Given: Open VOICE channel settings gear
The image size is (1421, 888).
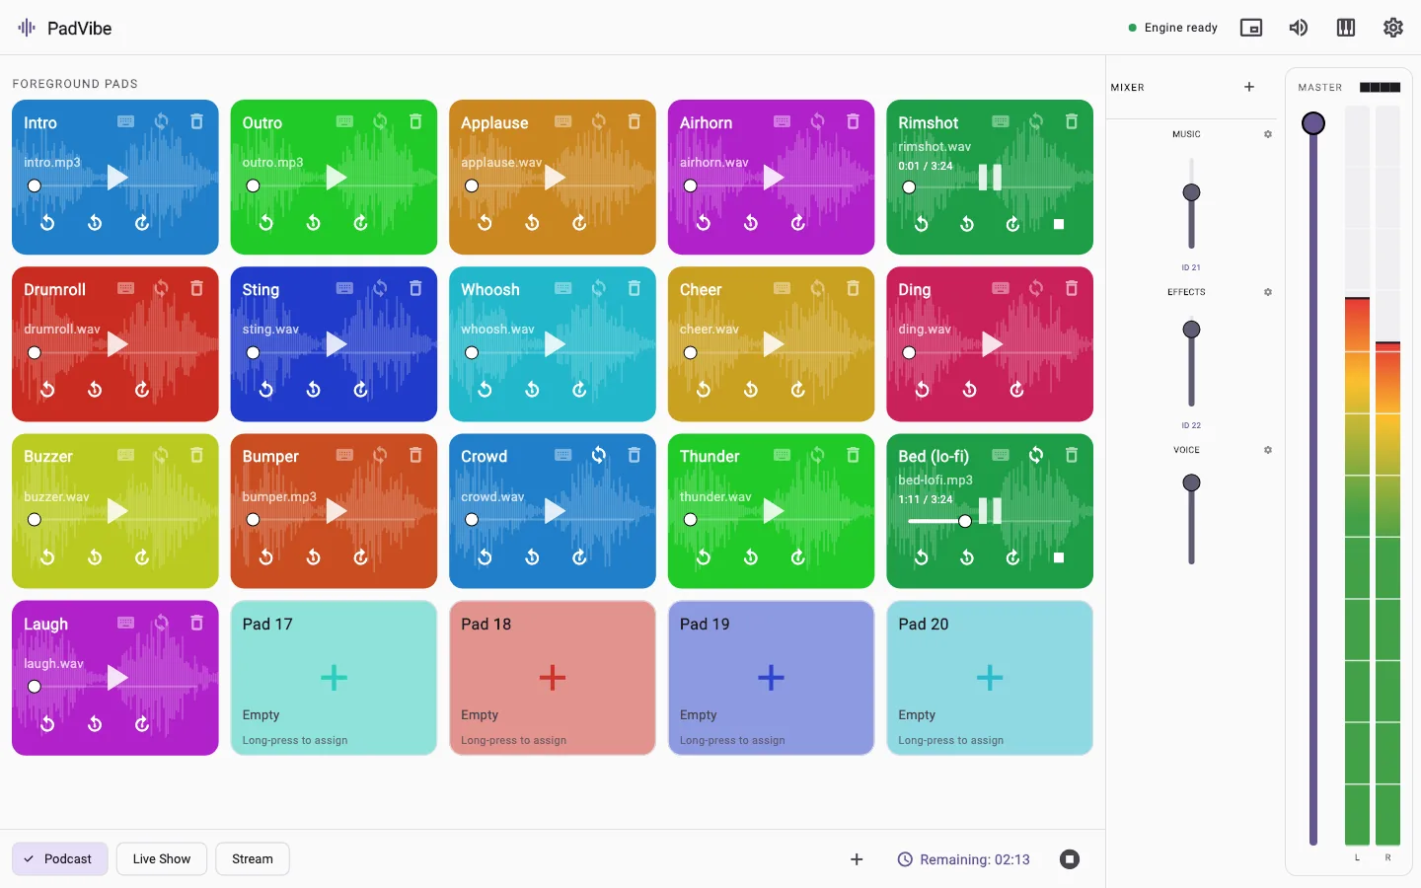Looking at the screenshot, I should click(1268, 450).
